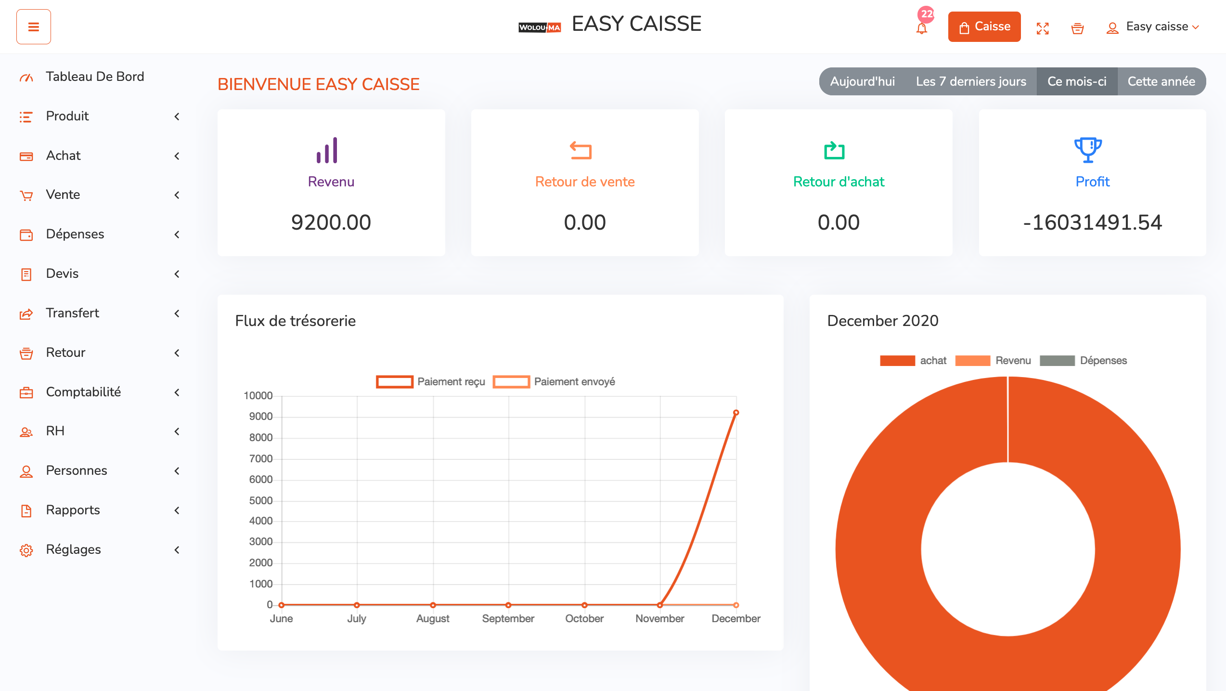Image resolution: width=1226 pixels, height=691 pixels.
Task: Open the RH menu link
Action: coord(55,431)
